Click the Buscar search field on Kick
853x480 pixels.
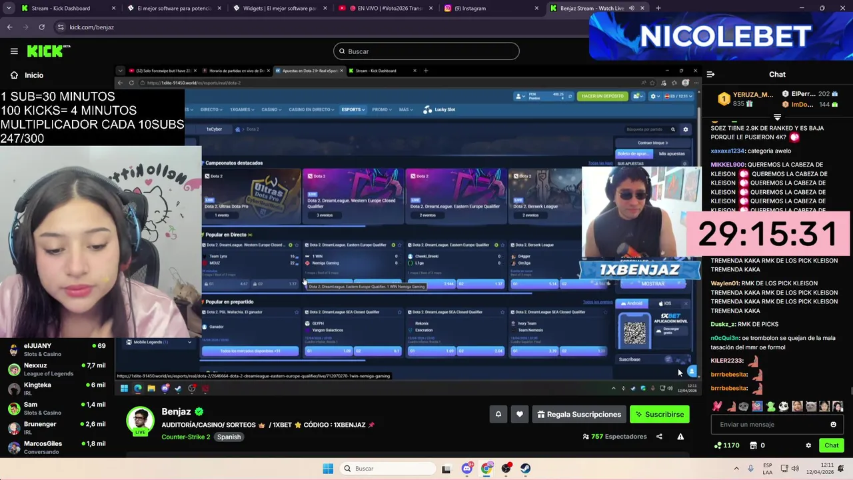(426, 51)
